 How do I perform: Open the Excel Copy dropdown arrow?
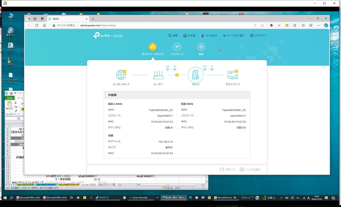coord(18,107)
